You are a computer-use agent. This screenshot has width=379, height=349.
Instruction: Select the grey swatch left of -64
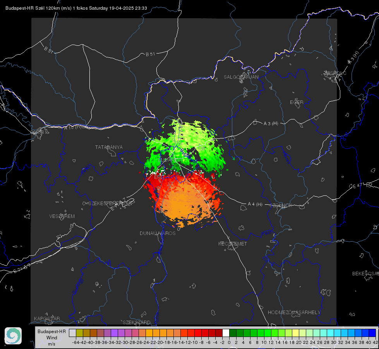[x=72, y=333]
